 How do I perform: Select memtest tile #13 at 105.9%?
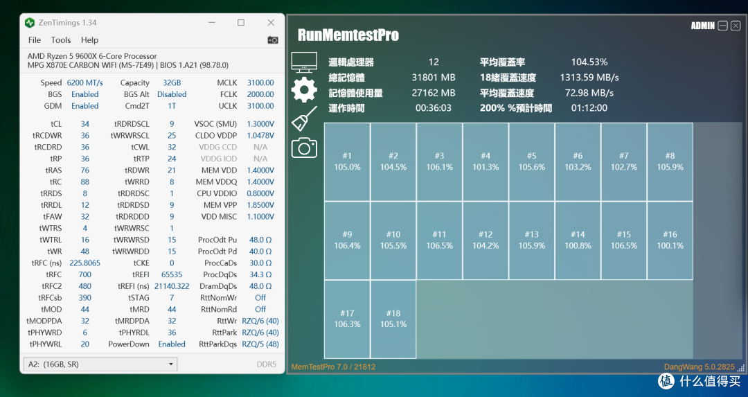(532, 240)
